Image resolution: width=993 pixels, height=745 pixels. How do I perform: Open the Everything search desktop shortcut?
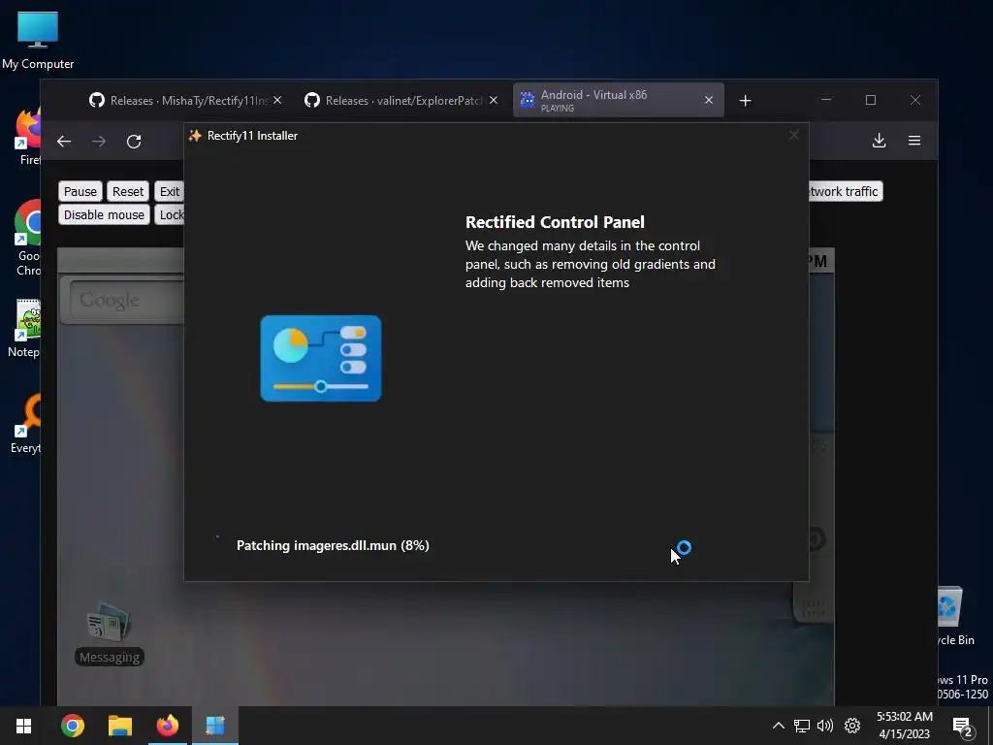pos(26,423)
